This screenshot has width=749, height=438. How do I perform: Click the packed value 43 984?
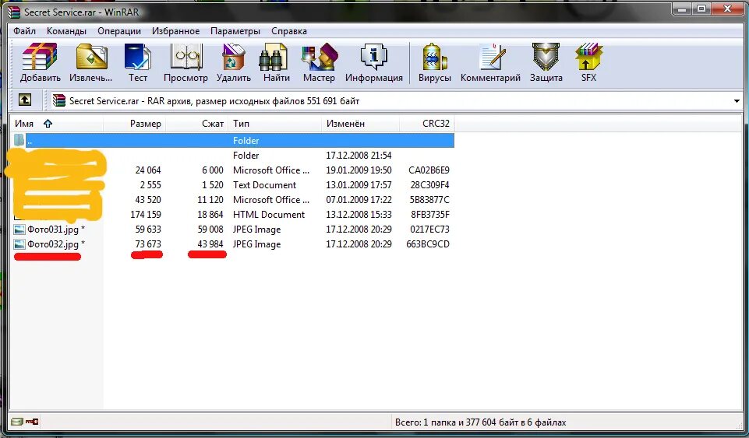click(210, 244)
